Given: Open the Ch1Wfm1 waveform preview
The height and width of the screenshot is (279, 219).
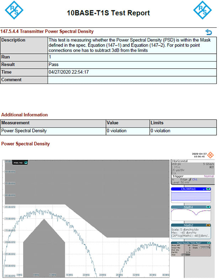Looking at the screenshot, I should [191, 196].
